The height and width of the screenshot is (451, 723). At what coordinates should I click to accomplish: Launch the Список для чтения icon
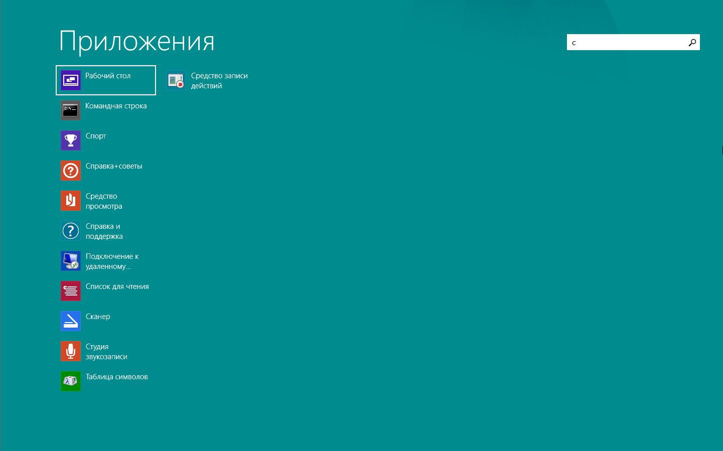[71, 291]
